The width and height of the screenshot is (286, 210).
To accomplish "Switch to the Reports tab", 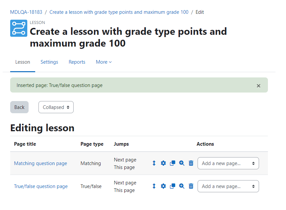I will [x=77, y=62].
